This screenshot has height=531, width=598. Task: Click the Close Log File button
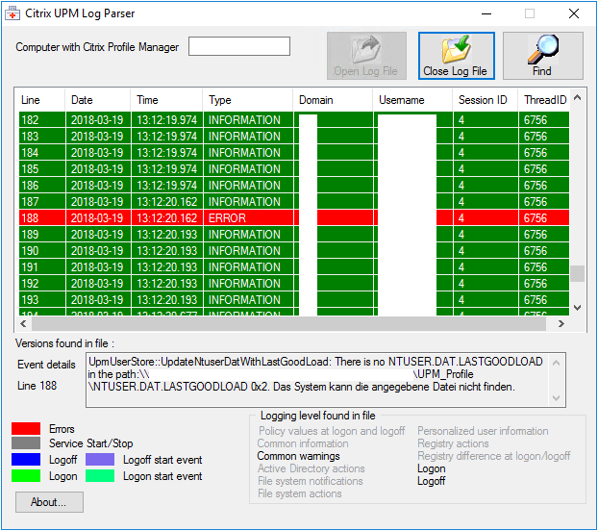click(456, 56)
